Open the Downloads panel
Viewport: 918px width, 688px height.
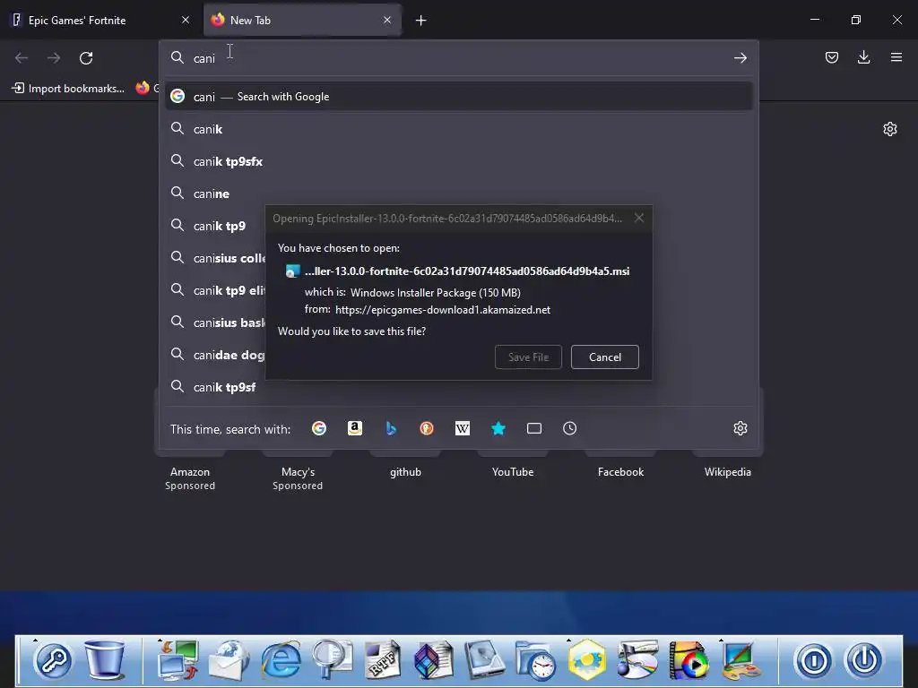tap(863, 57)
